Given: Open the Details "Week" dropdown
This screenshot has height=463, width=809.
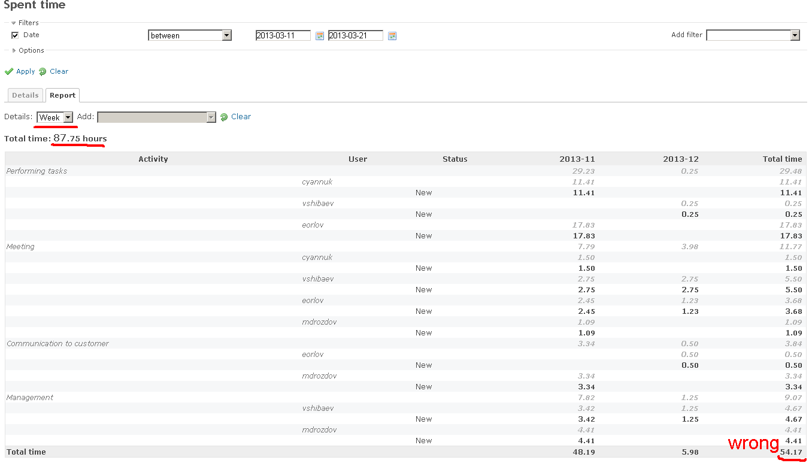Looking at the screenshot, I should tap(54, 117).
